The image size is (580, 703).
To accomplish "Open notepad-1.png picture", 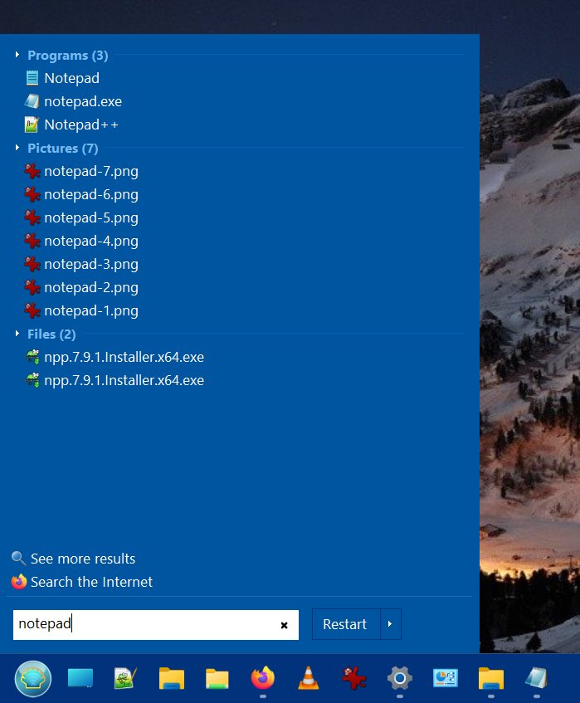I will tap(81, 310).
